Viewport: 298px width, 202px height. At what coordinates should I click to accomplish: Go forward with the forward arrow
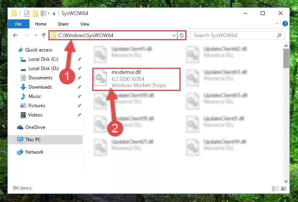click(27, 35)
